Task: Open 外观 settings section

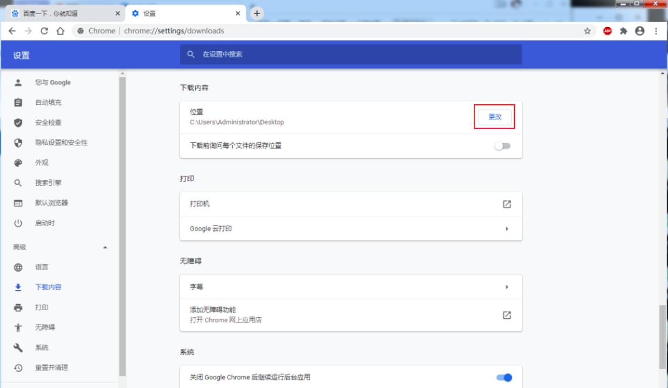Action: pyautogui.click(x=42, y=163)
